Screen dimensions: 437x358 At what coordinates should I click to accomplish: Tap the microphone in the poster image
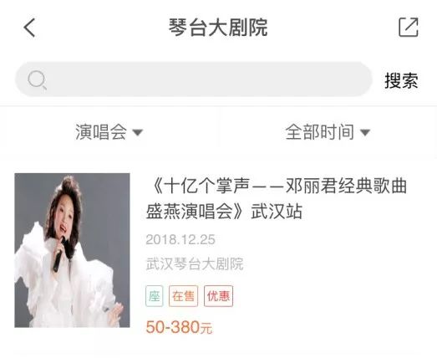point(59,256)
